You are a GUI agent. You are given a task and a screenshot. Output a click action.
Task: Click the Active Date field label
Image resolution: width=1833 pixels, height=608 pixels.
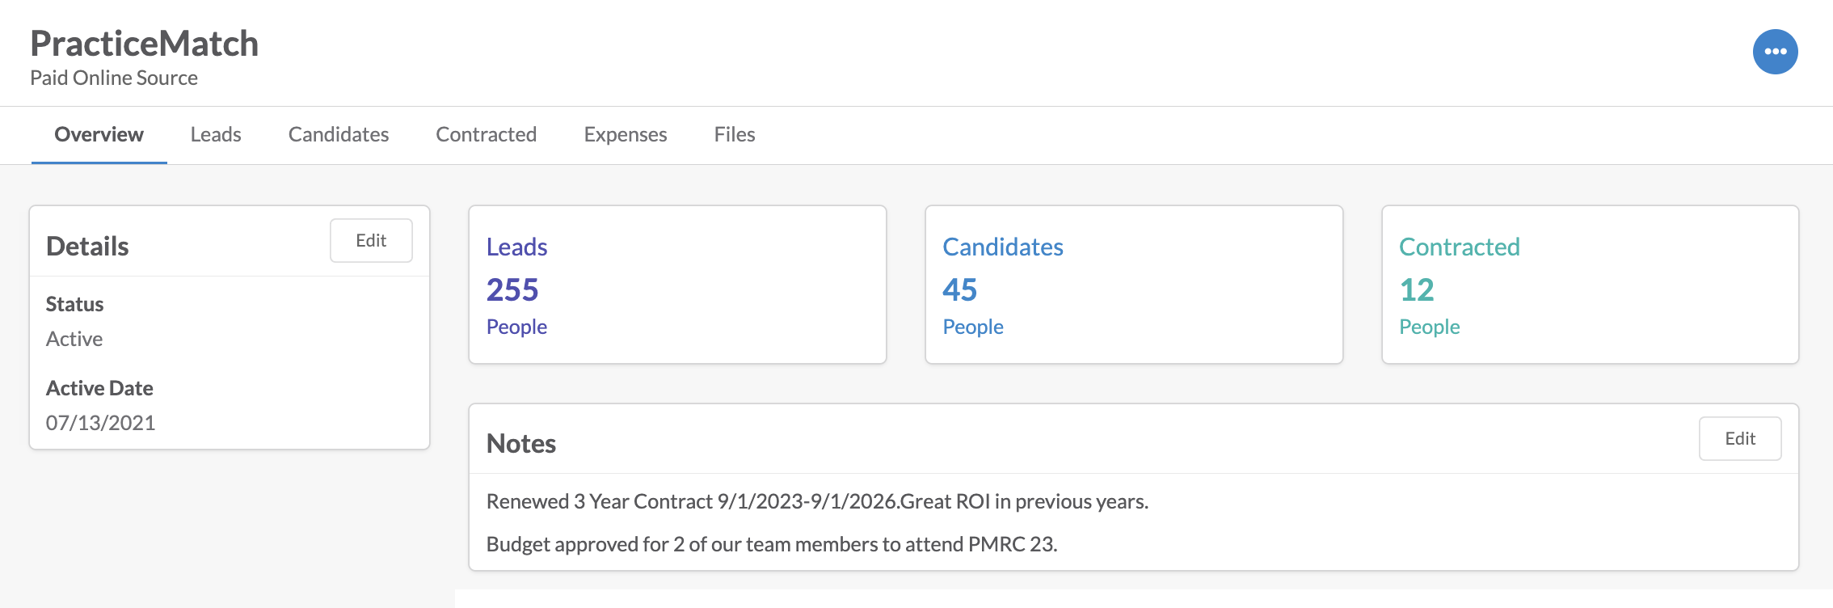(x=99, y=388)
